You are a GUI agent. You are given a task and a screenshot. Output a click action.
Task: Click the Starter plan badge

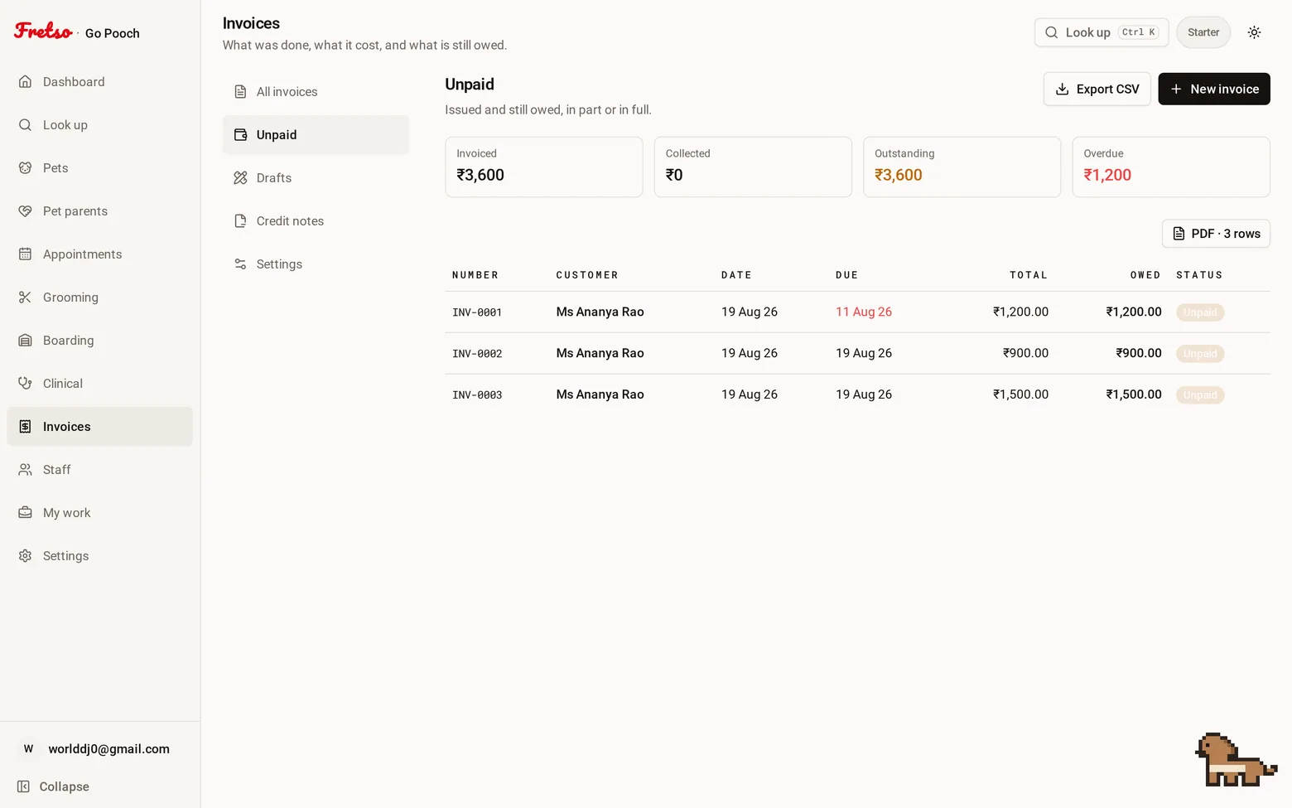1203,32
